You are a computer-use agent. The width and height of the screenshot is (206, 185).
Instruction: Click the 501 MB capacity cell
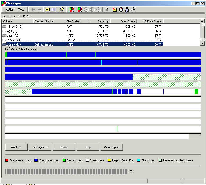[x=104, y=26]
